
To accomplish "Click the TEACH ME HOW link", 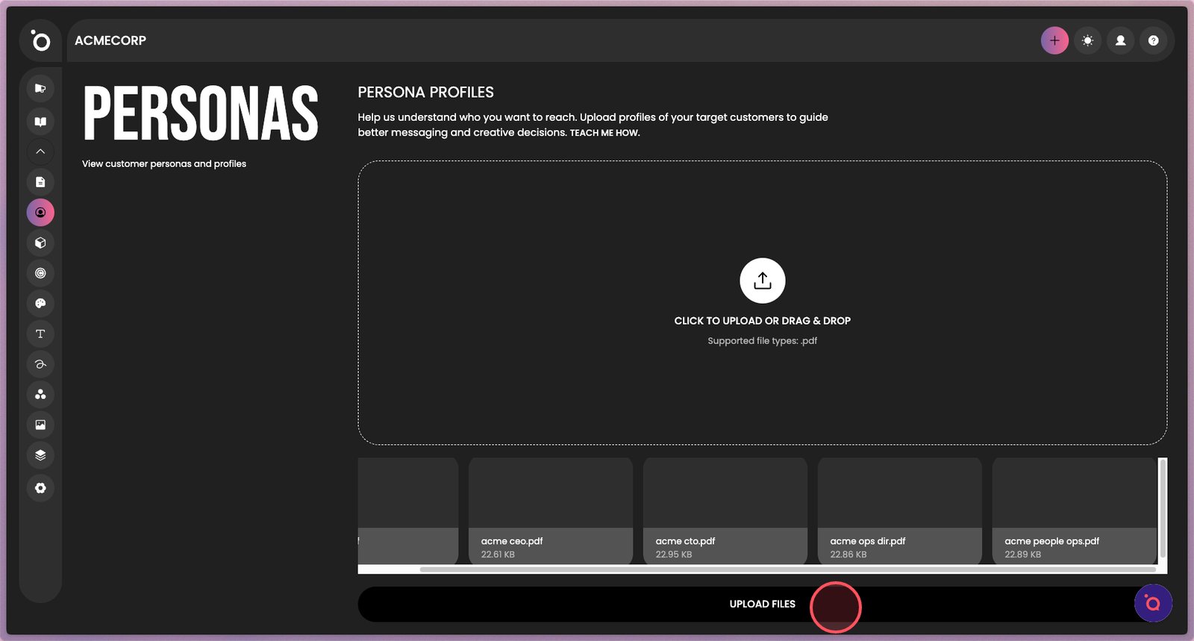I will (604, 133).
